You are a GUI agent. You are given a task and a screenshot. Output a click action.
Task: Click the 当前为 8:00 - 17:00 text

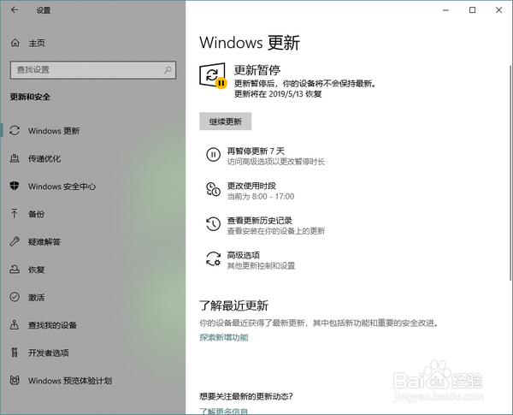(261, 197)
